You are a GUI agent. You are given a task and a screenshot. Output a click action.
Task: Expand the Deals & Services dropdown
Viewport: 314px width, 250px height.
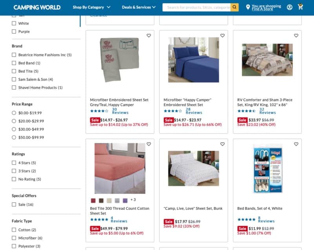(139, 7)
